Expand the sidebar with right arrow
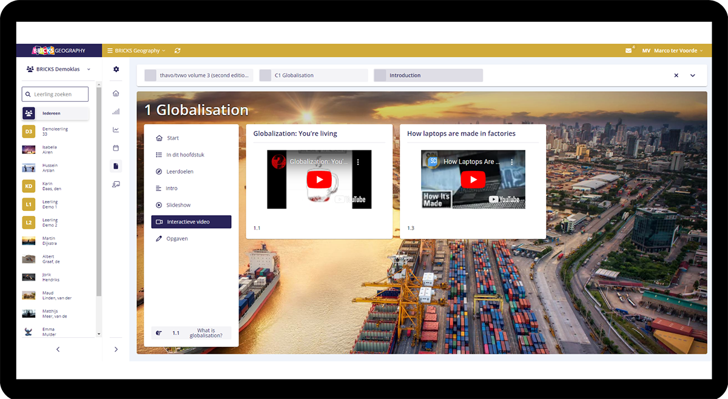 116,349
